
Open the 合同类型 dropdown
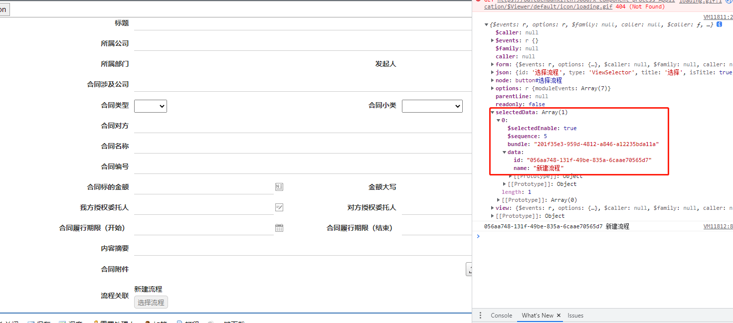pyautogui.click(x=151, y=106)
